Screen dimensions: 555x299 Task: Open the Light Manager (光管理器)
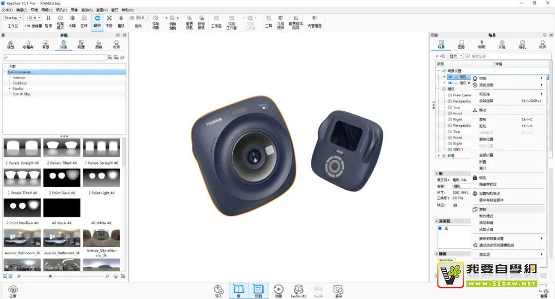(x=314, y=21)
